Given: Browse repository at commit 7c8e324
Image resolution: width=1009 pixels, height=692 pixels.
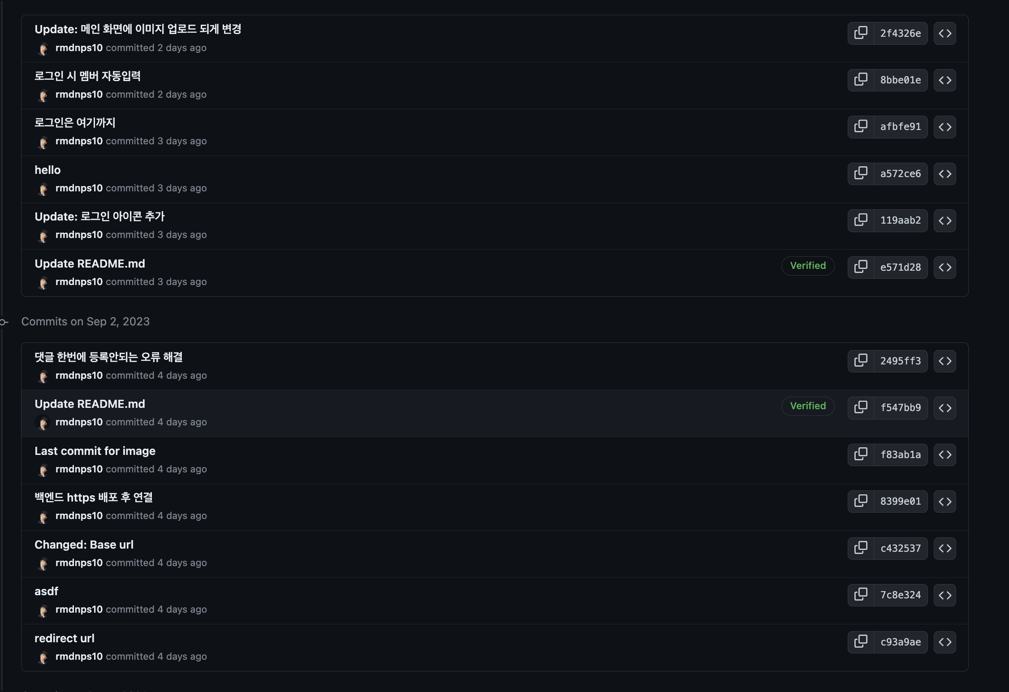Looking at the screenshot, I should 944,595.
